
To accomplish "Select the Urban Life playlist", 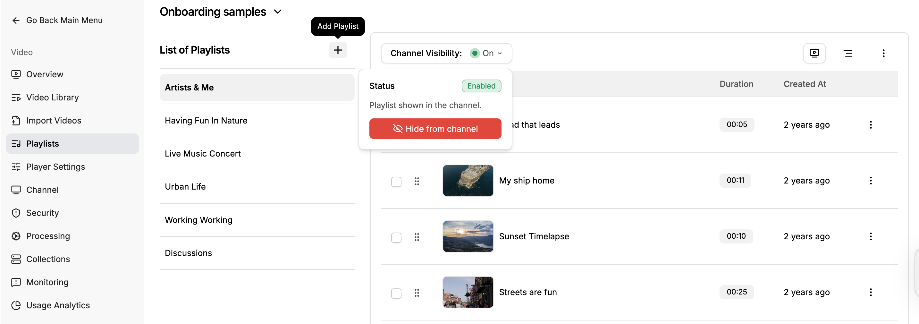I will [x=185, y=186].
